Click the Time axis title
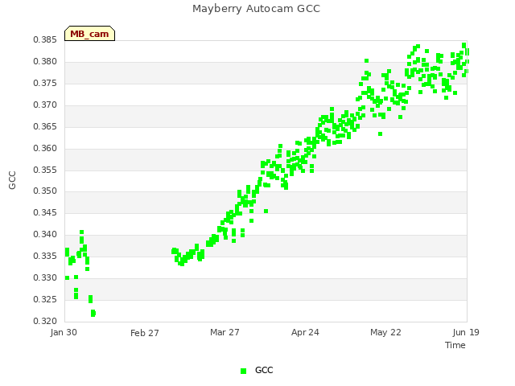The image size is (515, 386). (x=455, y=345)
